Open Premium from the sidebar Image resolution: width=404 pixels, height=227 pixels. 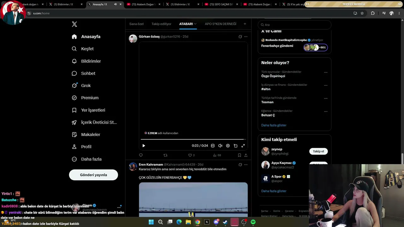click(85, 98)
